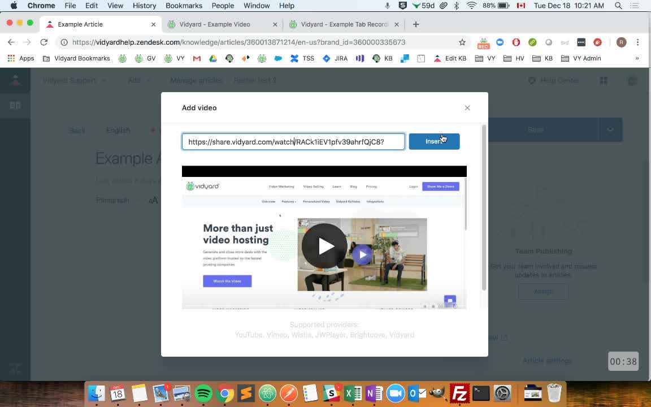Open Spotify from the Dock
The height and width of the screenshot is (407, 651).
point(203,393)
